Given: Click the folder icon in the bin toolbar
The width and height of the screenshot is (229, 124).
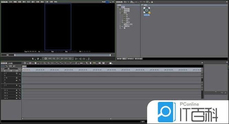Looking at the screenshot, I should tap(125, 2).
